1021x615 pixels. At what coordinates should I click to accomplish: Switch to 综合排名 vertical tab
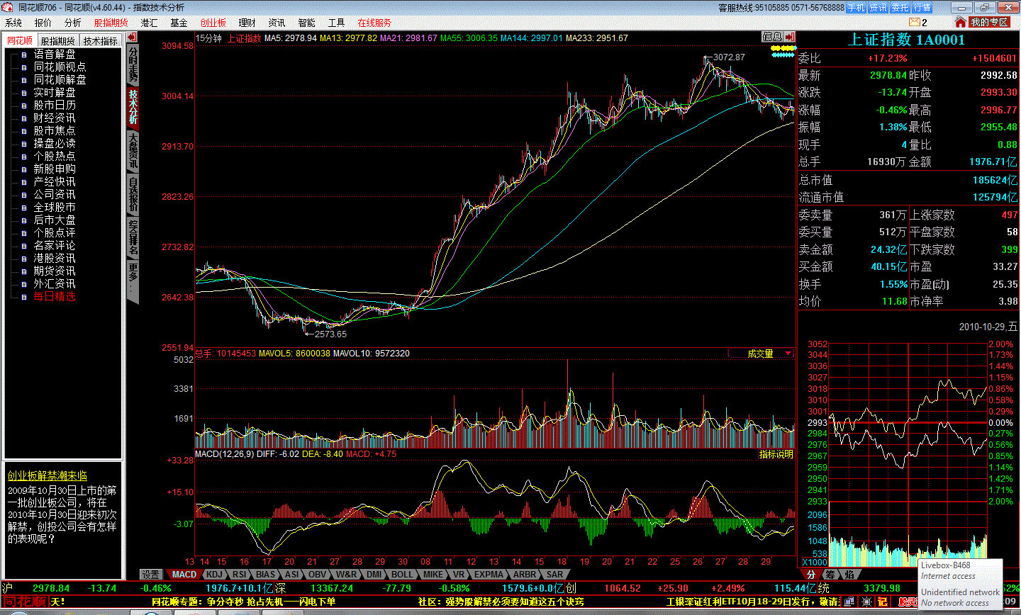coord(133,237)
